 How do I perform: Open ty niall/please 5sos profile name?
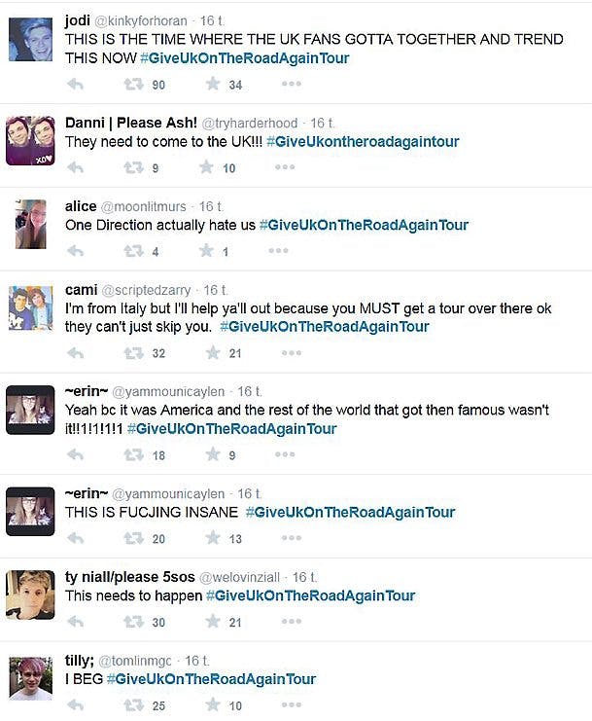click(x=132, y=577)
